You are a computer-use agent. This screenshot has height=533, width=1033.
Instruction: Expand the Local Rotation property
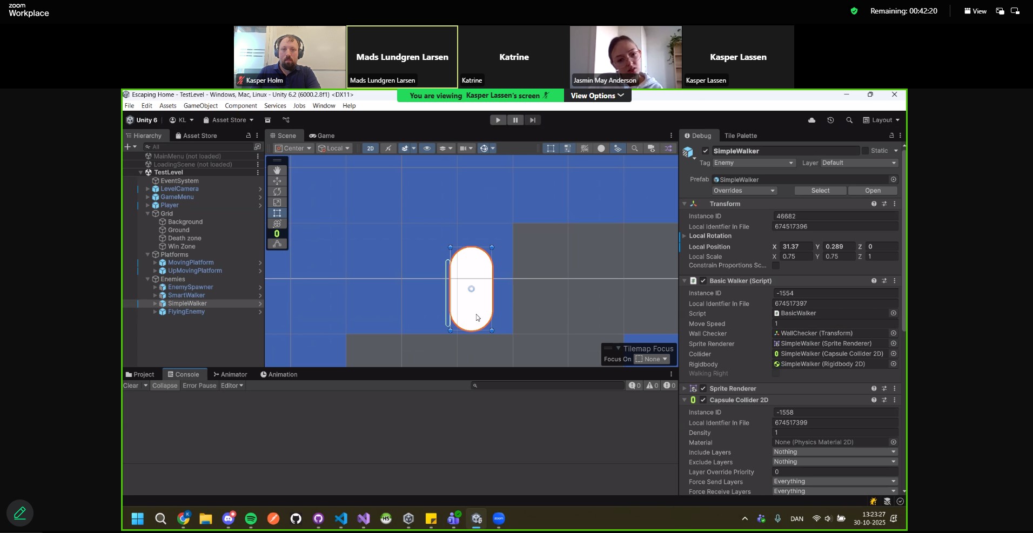pyautogui.click(x=685, y=236)
